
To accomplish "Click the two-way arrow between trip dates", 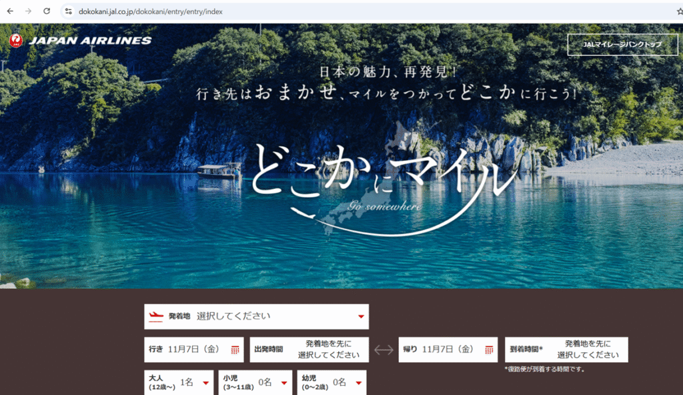I will (x=384, y=350).
